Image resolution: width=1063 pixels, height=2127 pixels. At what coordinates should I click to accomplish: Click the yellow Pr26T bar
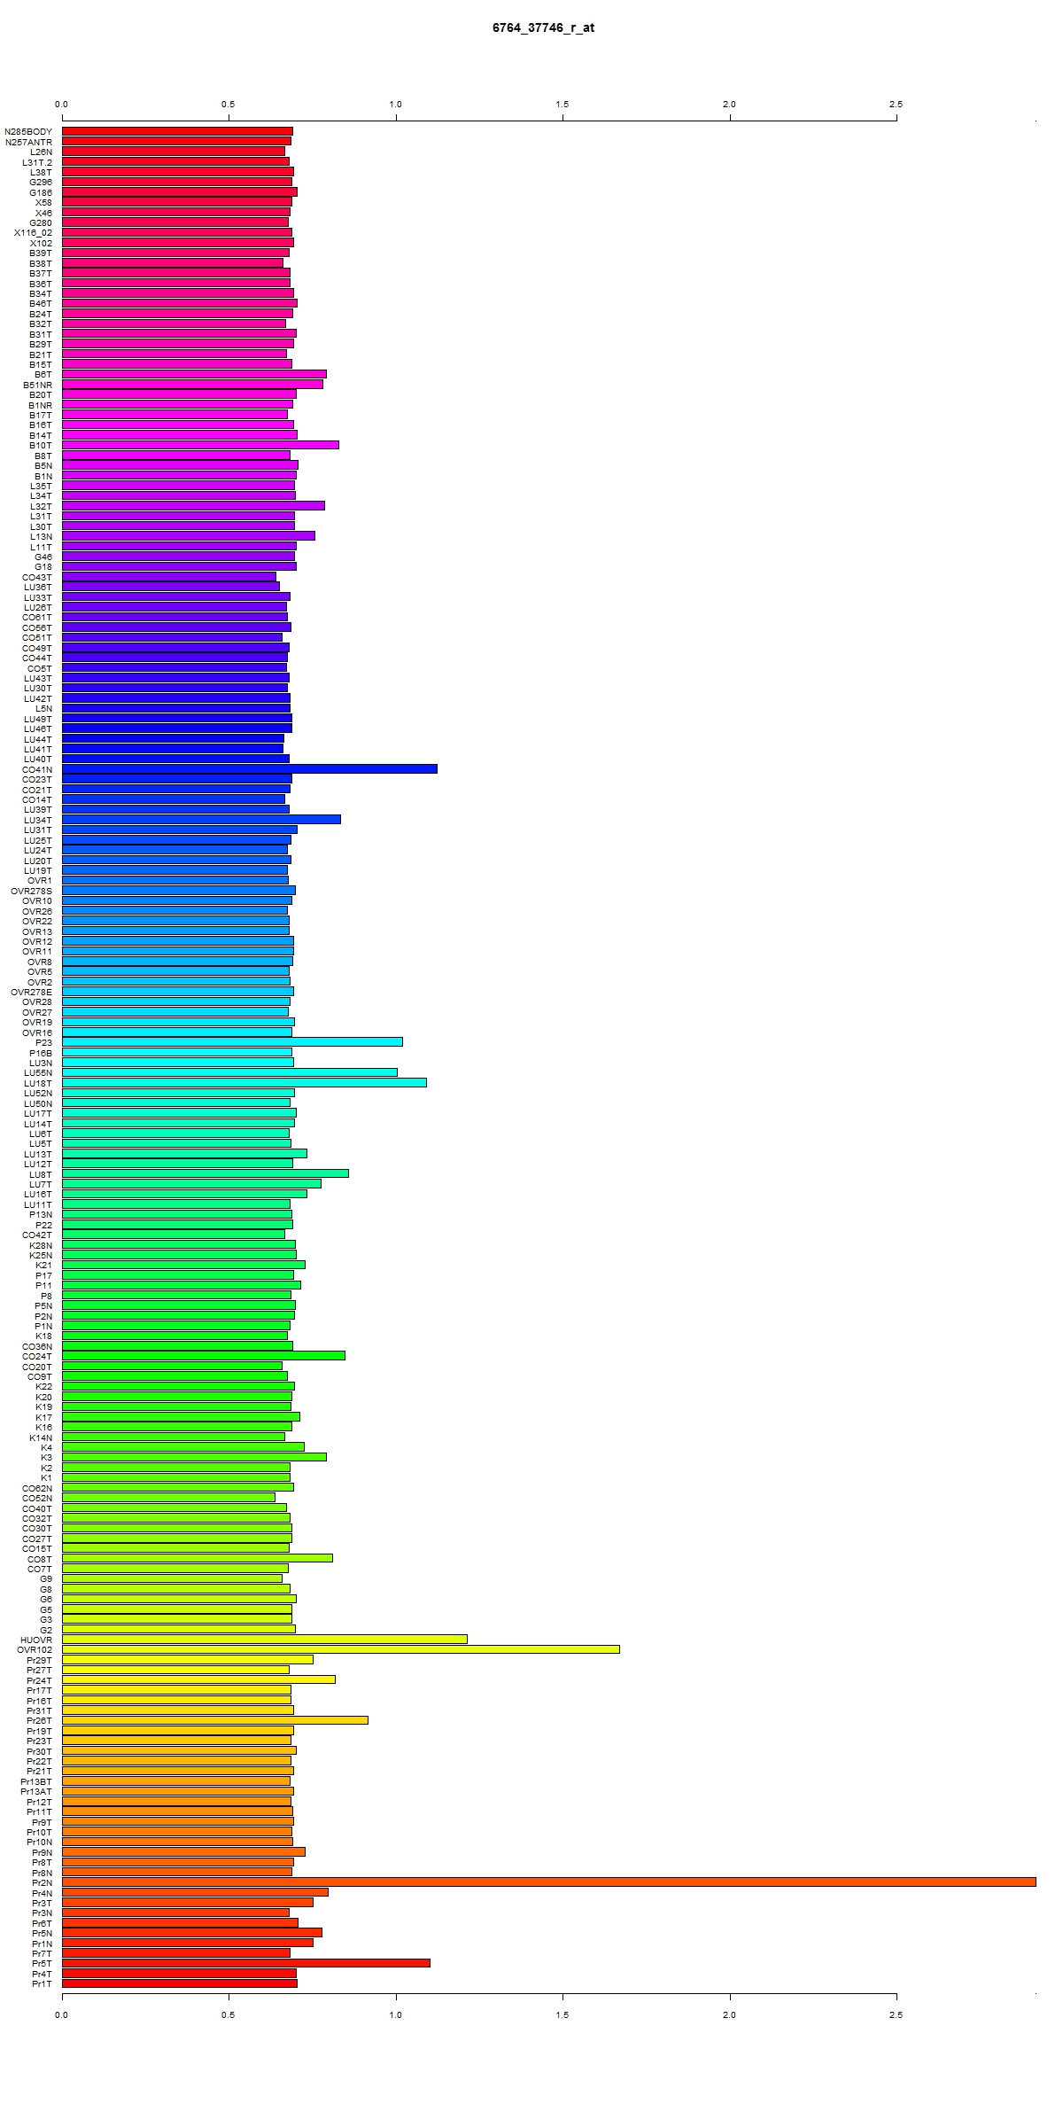tap(215, 1719)
